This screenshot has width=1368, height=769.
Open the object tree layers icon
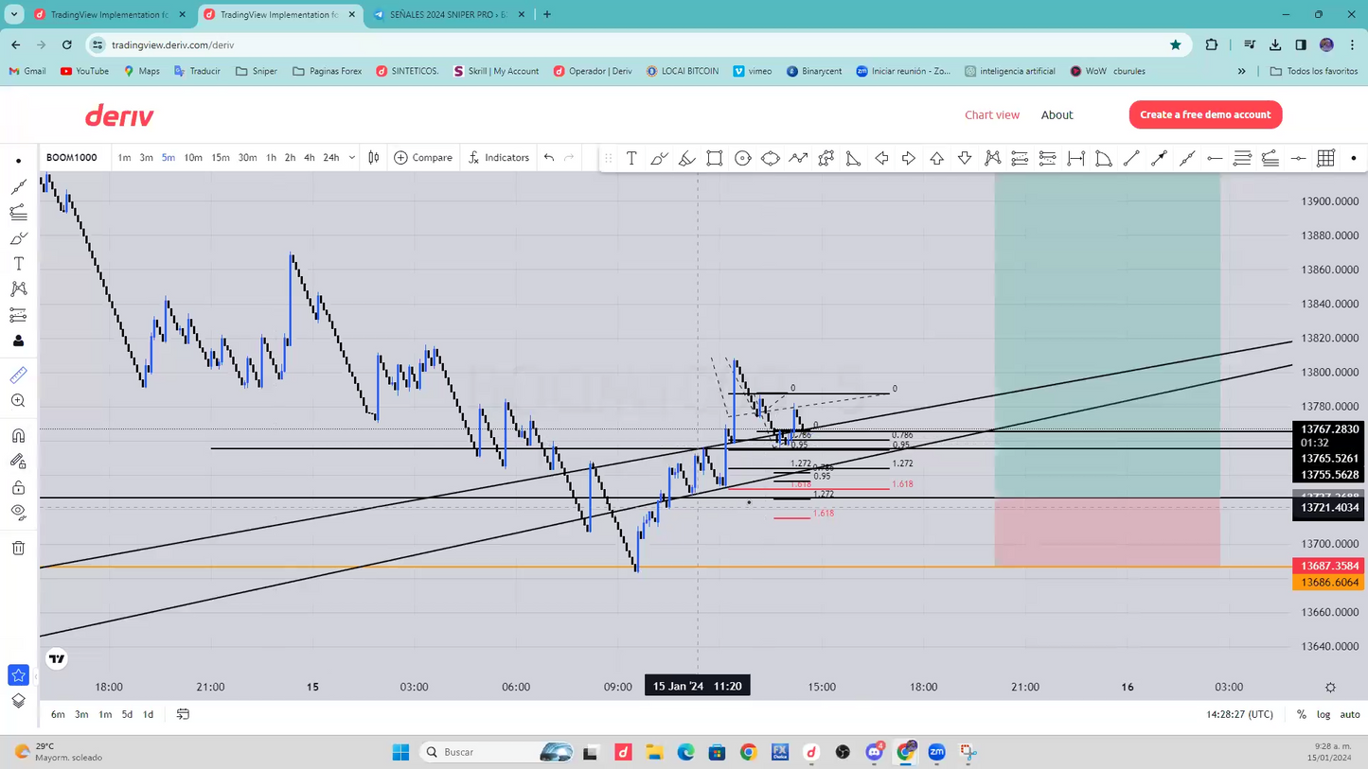(x=18, y=701)
